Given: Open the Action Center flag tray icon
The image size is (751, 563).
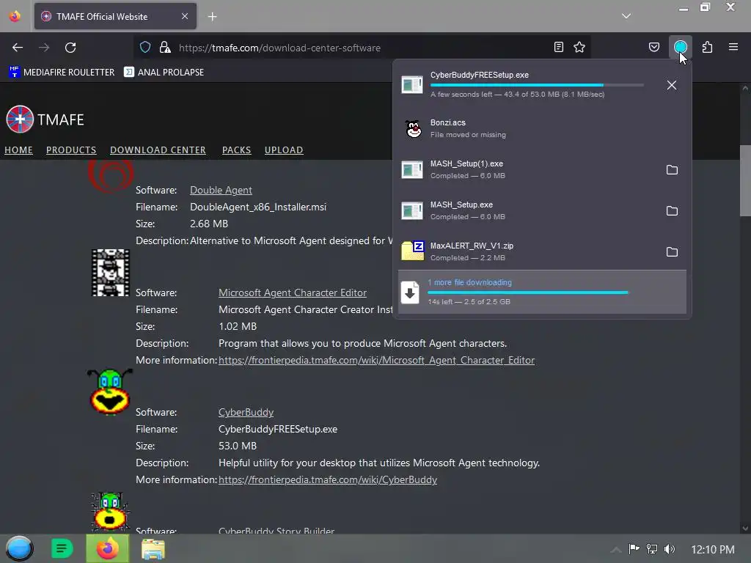Looking at the screenshot, I should pyautogui.click(x=634, y=548).
